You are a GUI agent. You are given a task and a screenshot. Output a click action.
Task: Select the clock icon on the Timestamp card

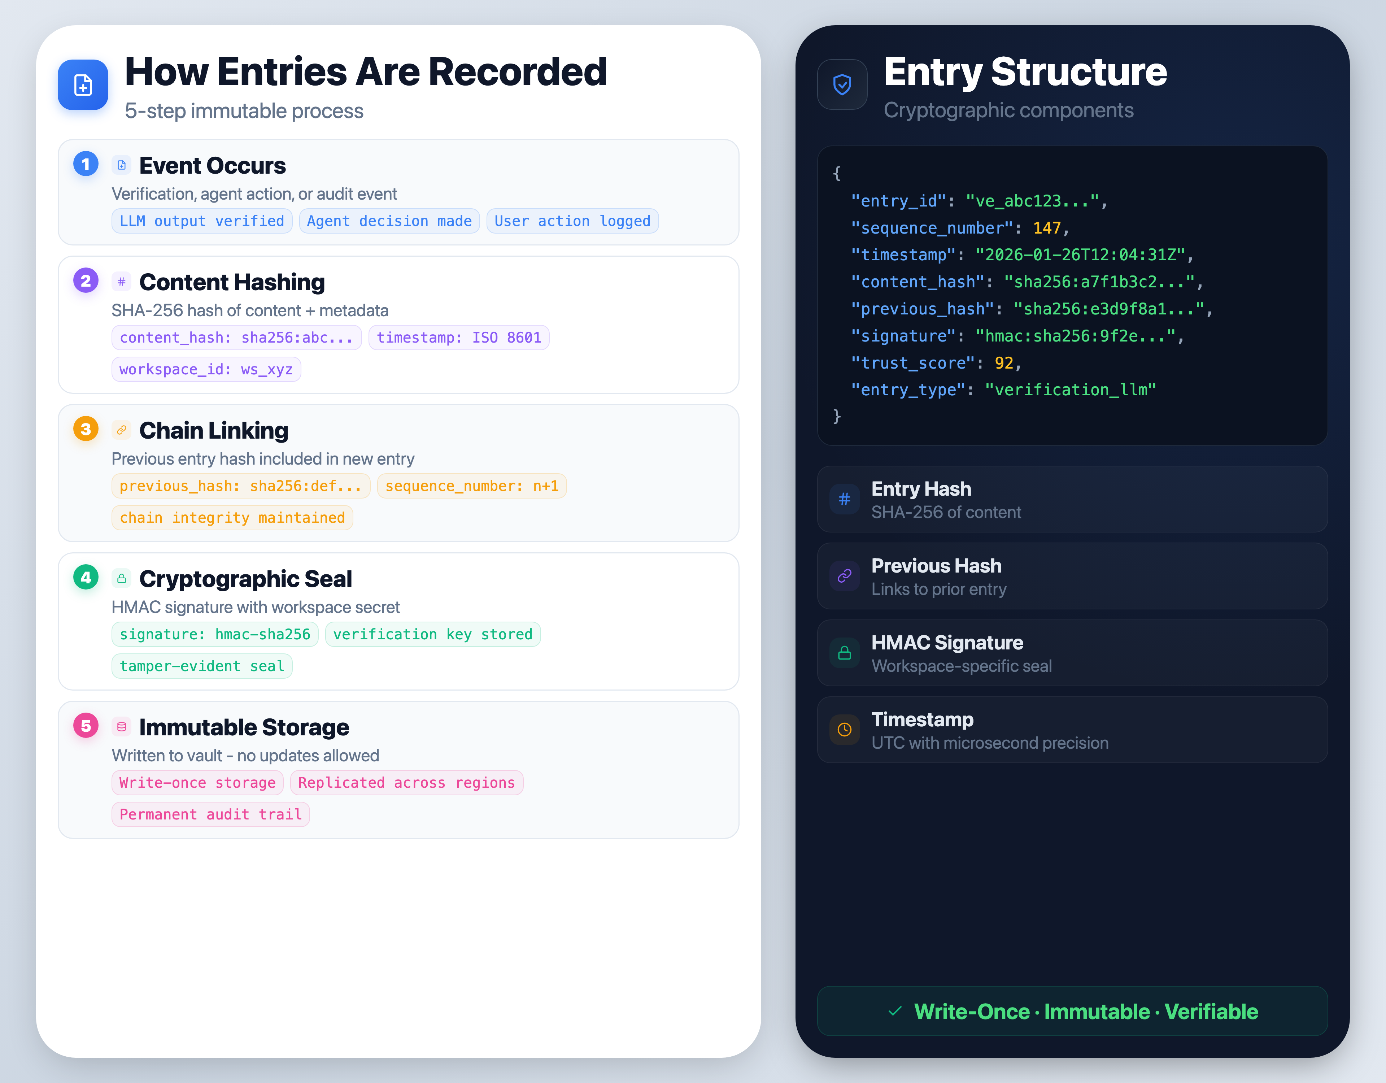click(844, 730)
